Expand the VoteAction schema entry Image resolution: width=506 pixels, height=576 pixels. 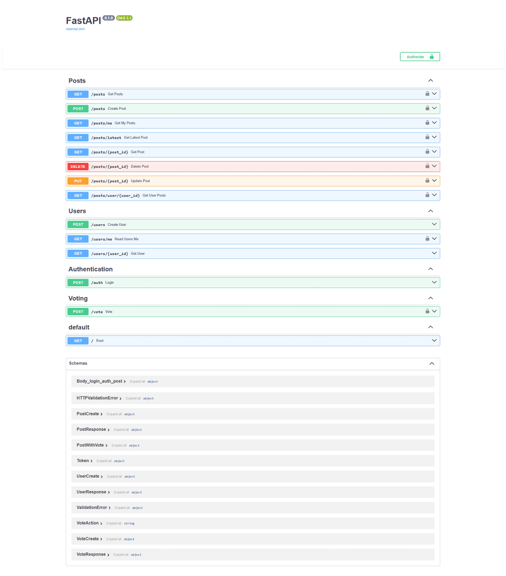[x=89, y=523]
